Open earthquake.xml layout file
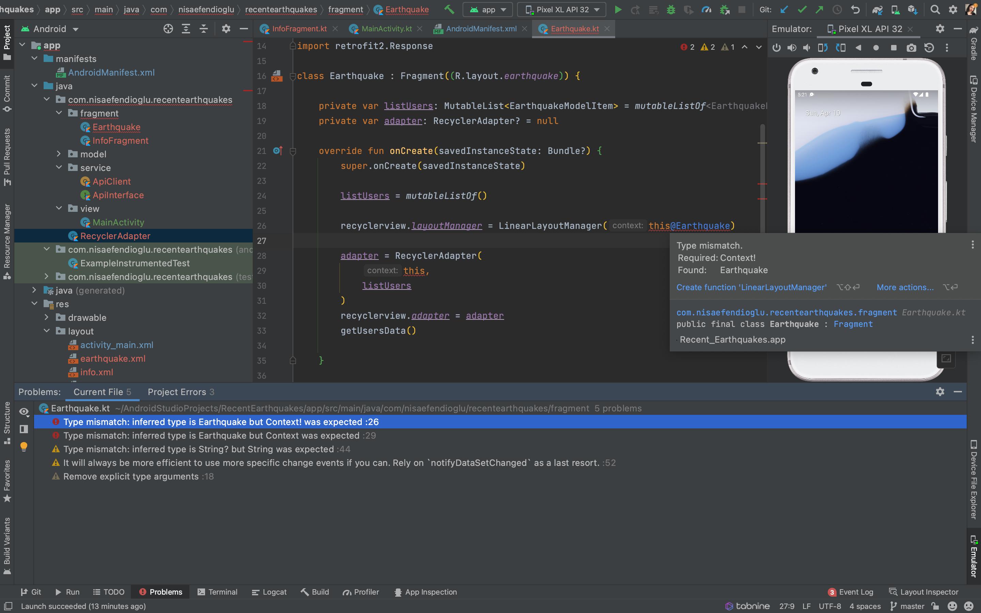This screenshot has height=613, width=981. (x=113, y=358)
